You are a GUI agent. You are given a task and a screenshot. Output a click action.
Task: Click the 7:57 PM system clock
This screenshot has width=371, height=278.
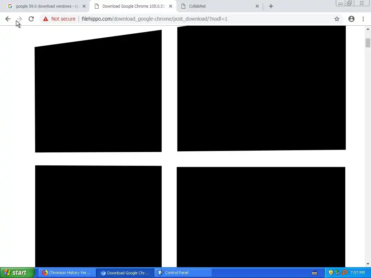click(358, 273)
